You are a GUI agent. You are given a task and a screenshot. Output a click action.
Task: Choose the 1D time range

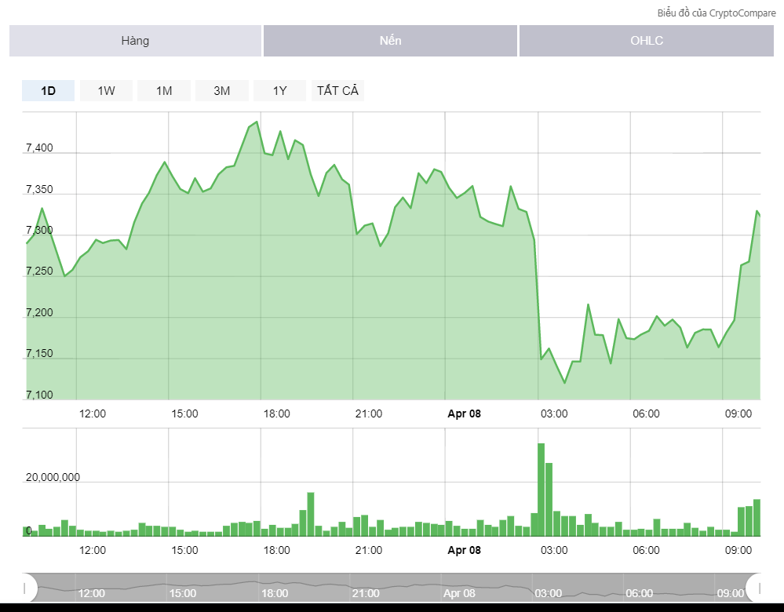pos(48,91)
